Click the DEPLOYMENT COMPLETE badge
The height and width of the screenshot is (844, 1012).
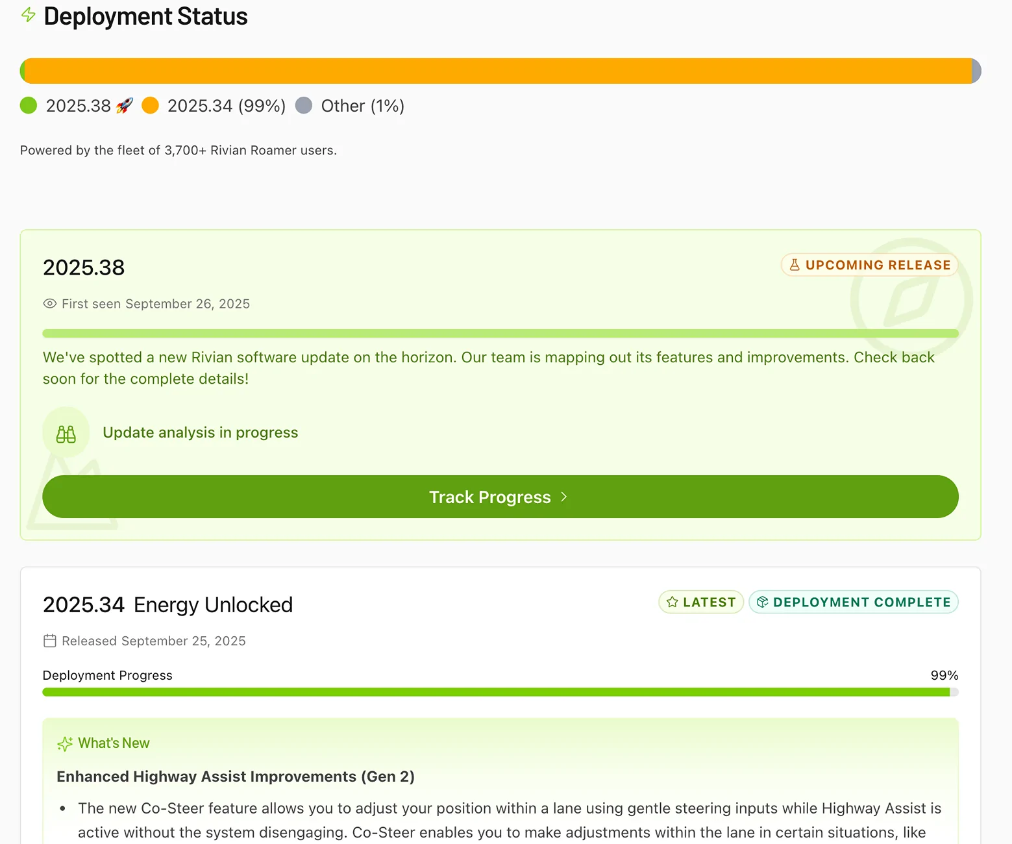click(854, 602)
